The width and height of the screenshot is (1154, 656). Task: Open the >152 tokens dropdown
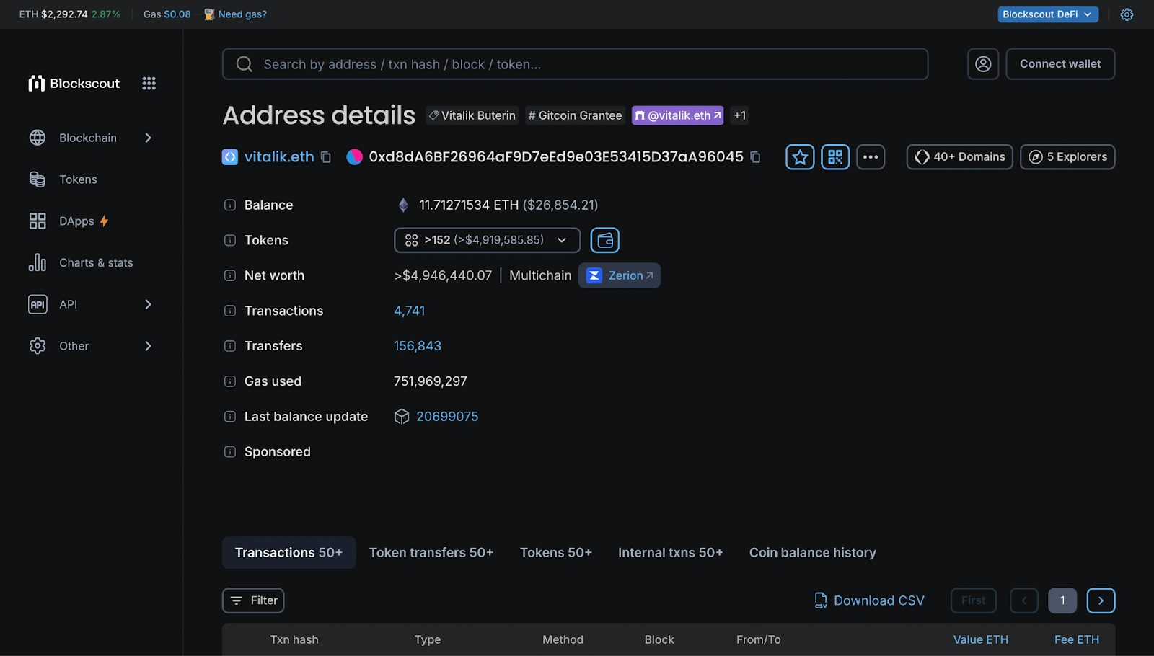point(487,240)
